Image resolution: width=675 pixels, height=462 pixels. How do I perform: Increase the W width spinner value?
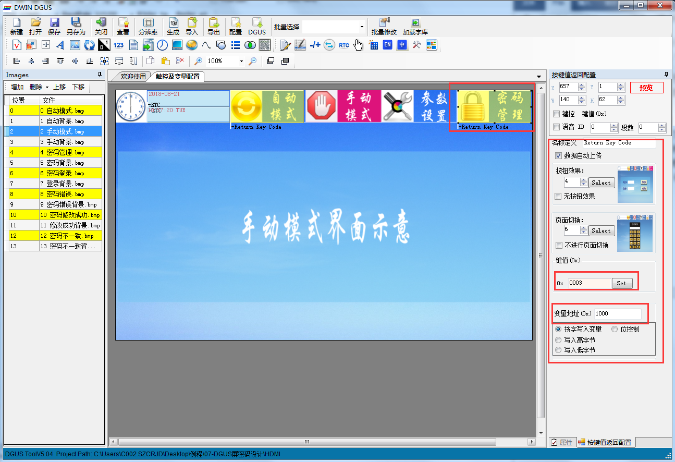581,97
